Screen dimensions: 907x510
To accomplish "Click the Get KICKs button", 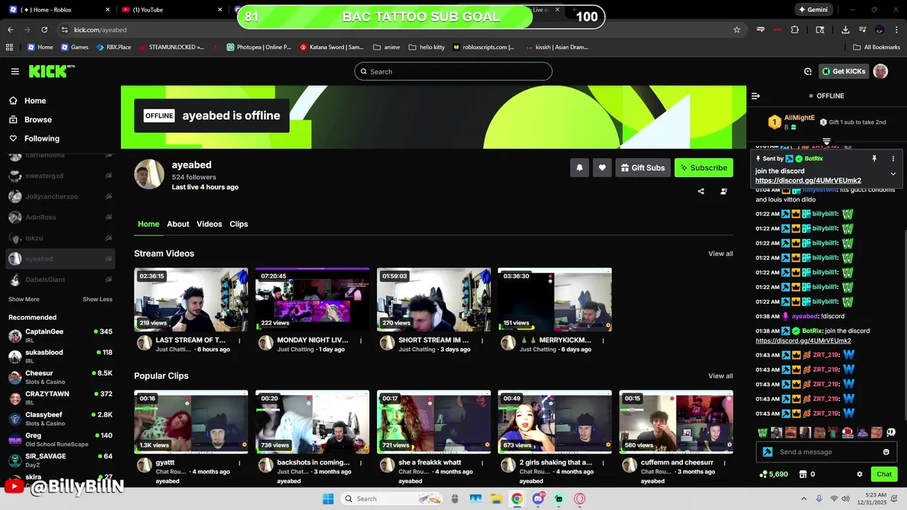I will click(x=843, y=72).
